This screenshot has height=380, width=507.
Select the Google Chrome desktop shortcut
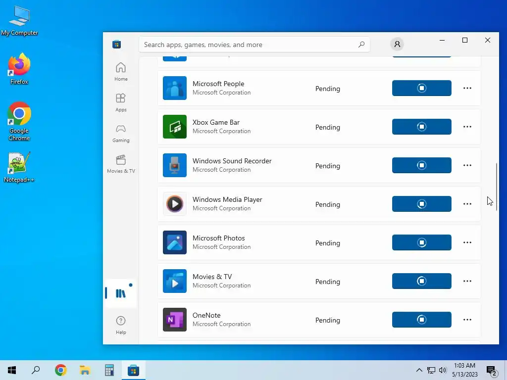click(19, 122)
